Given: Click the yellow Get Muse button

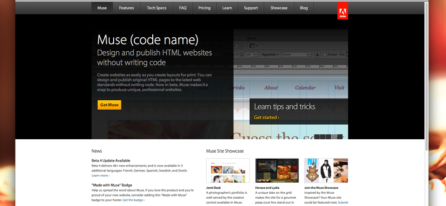Looking at the screenshot, I should coord(109,105).
